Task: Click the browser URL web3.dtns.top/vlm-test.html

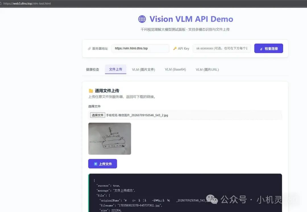Action: 27,3
